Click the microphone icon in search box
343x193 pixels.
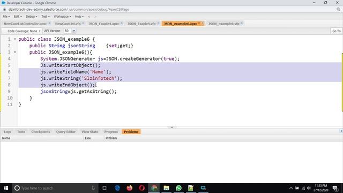(x=93, y=188)
